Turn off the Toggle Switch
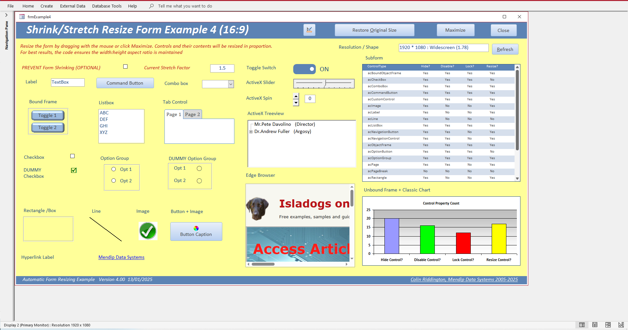 click(x=304, y=69)
